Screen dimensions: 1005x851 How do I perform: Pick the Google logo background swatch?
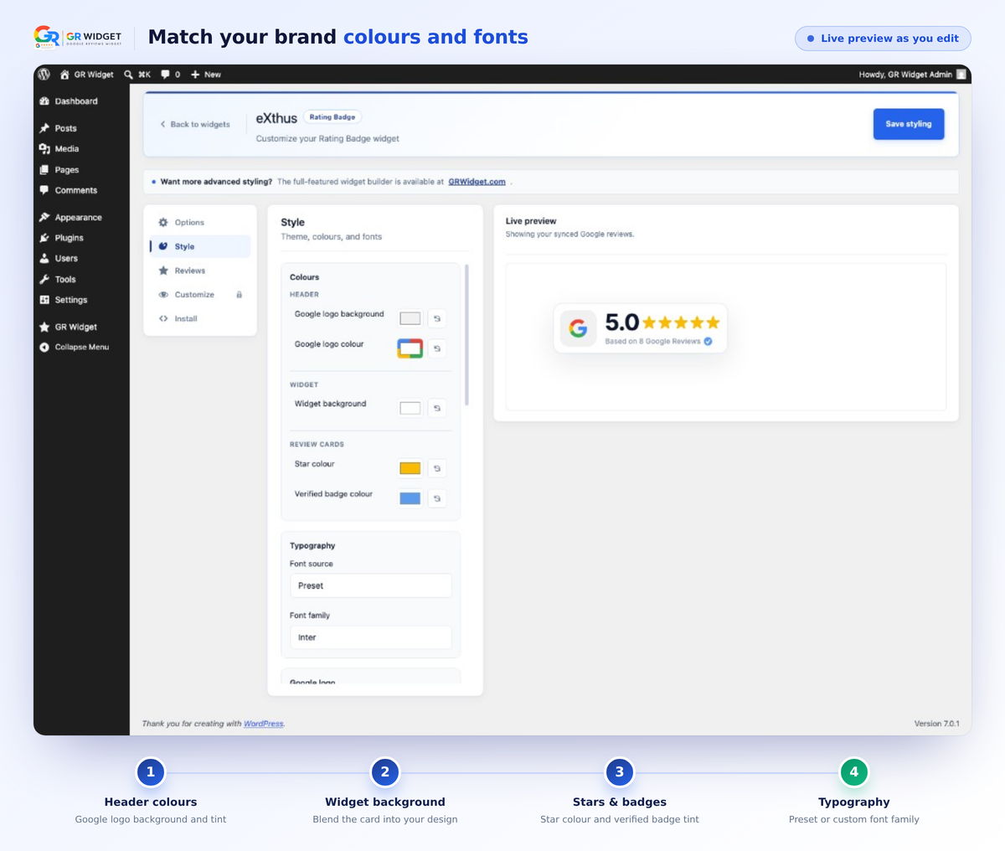pyautogui.click(x=410, y=318)
